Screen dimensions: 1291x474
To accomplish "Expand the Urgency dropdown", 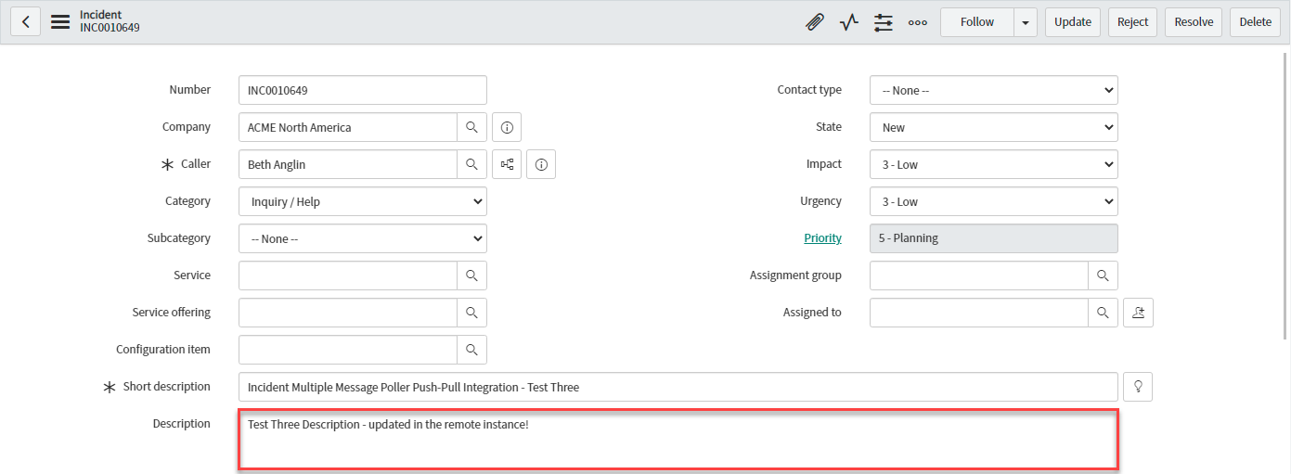I will pos(993,201).
